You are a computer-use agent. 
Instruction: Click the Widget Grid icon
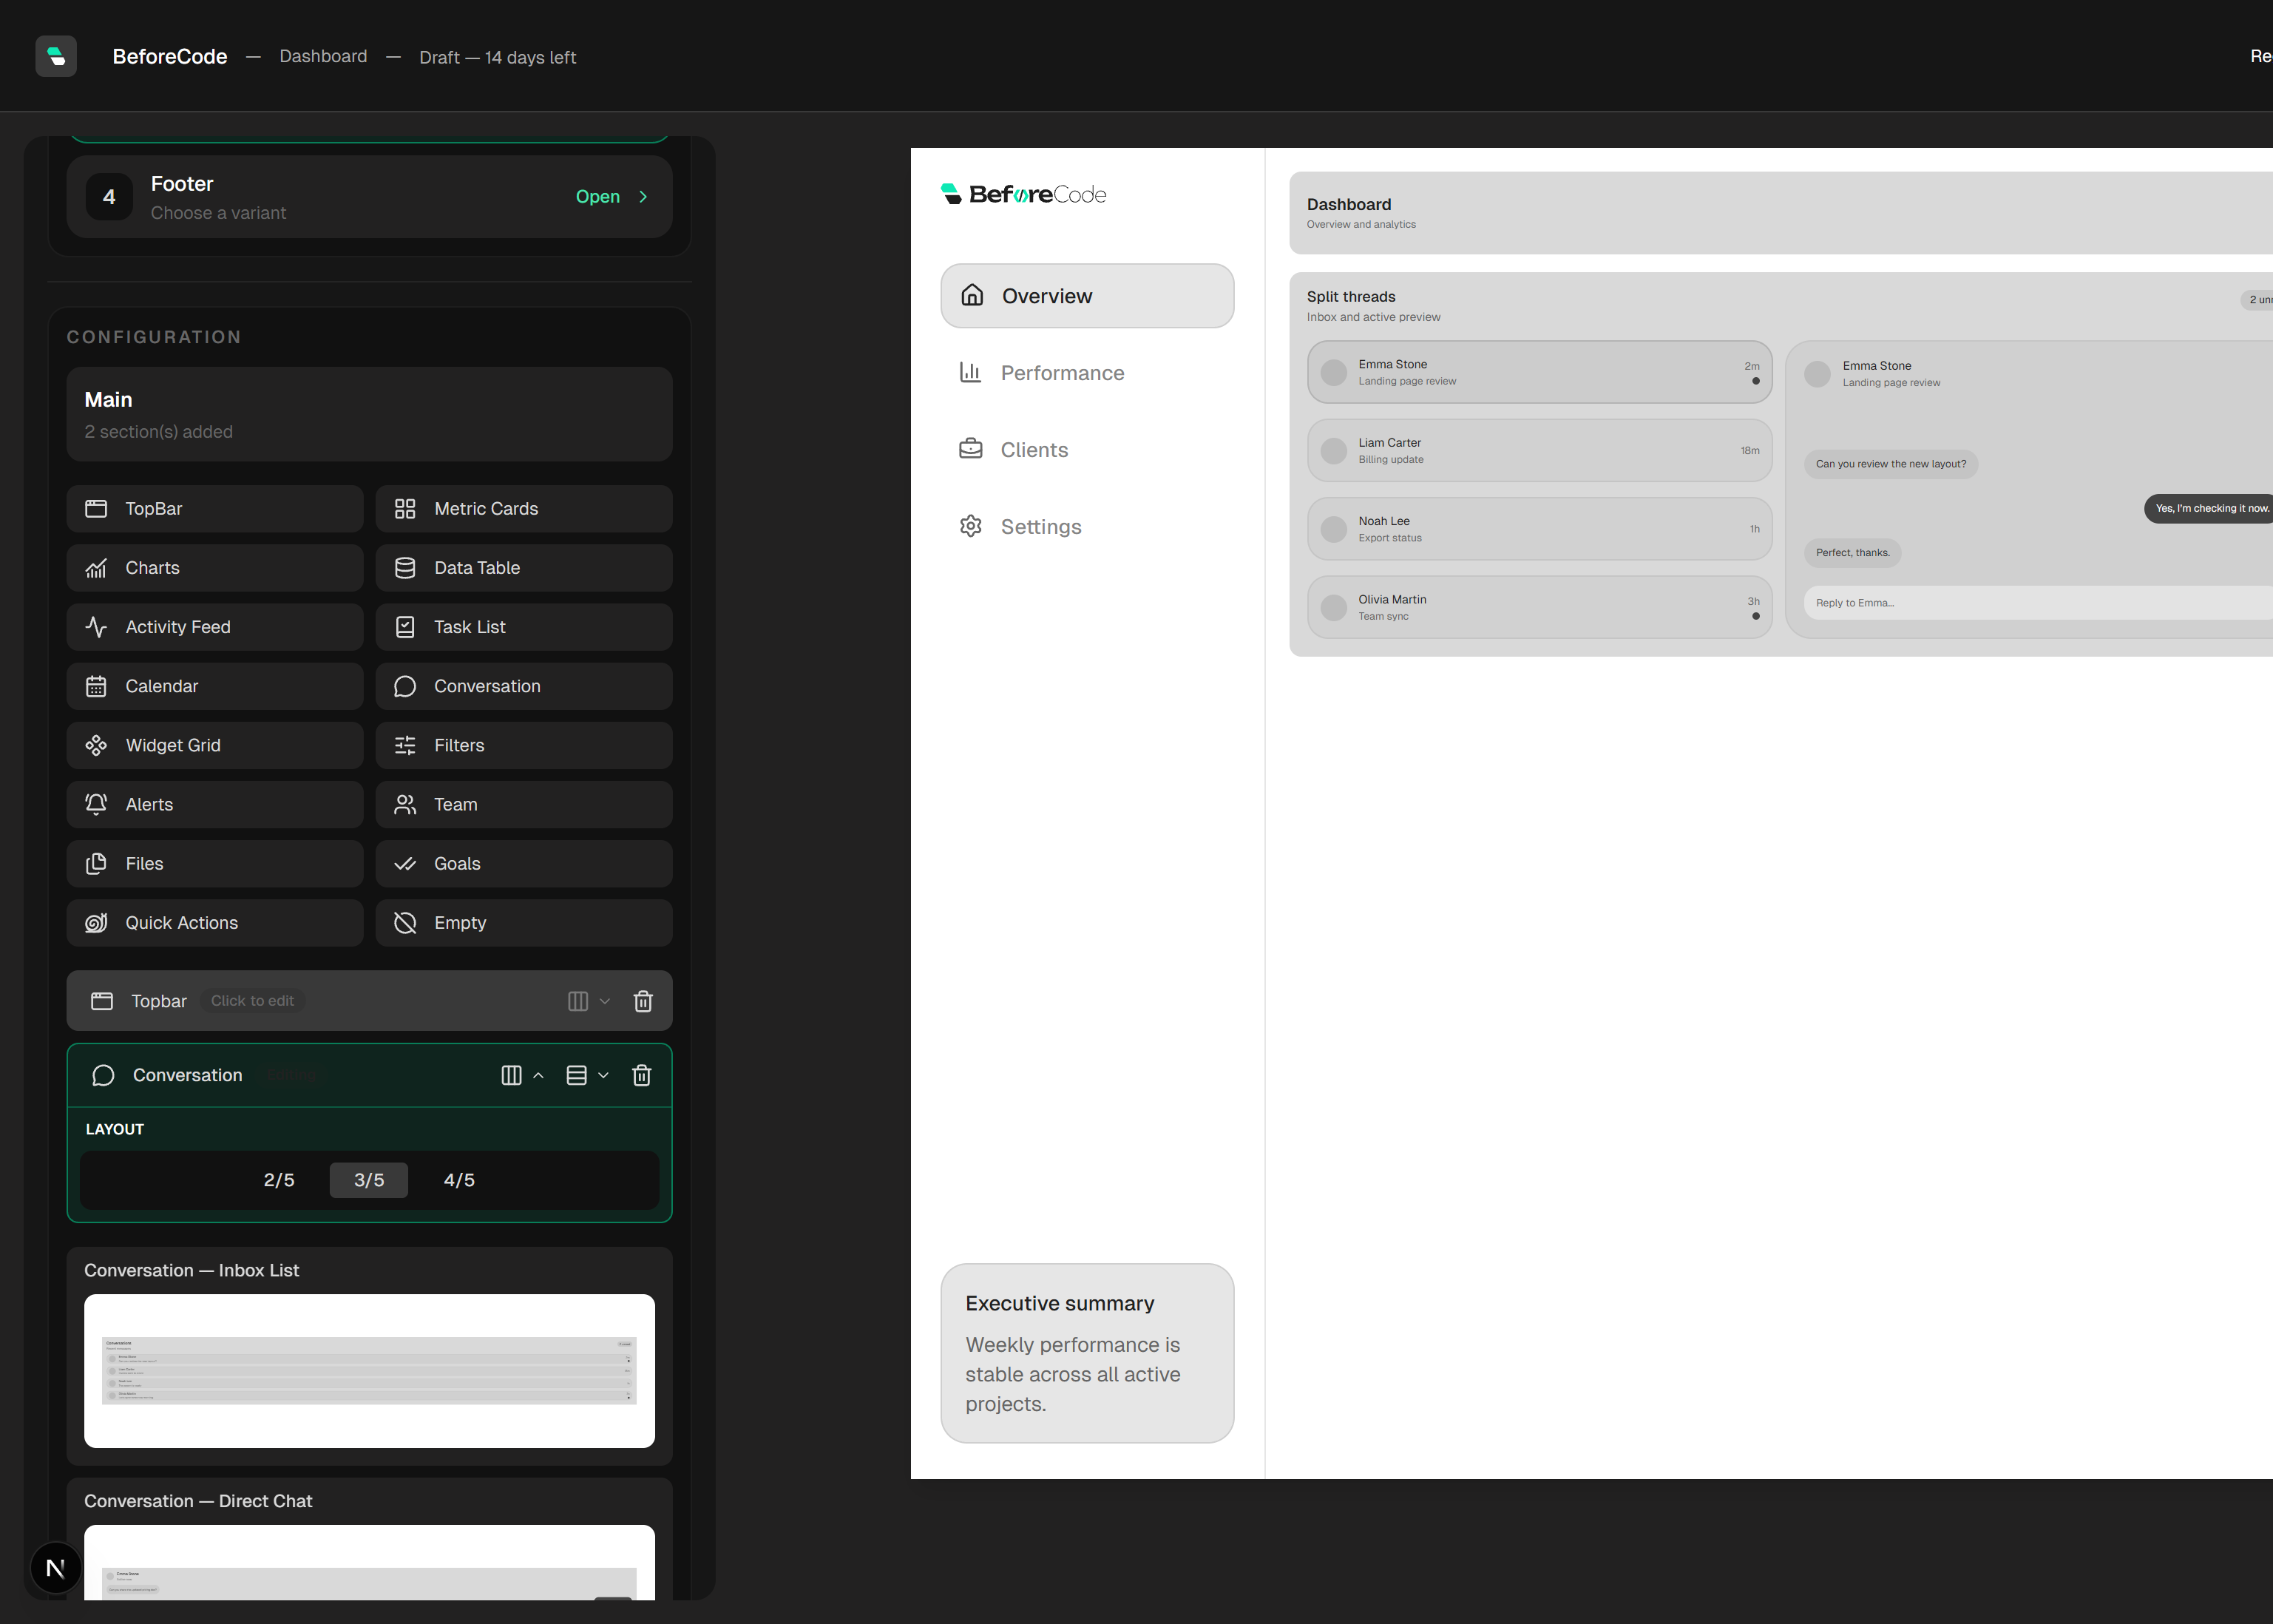click(96, 745)
